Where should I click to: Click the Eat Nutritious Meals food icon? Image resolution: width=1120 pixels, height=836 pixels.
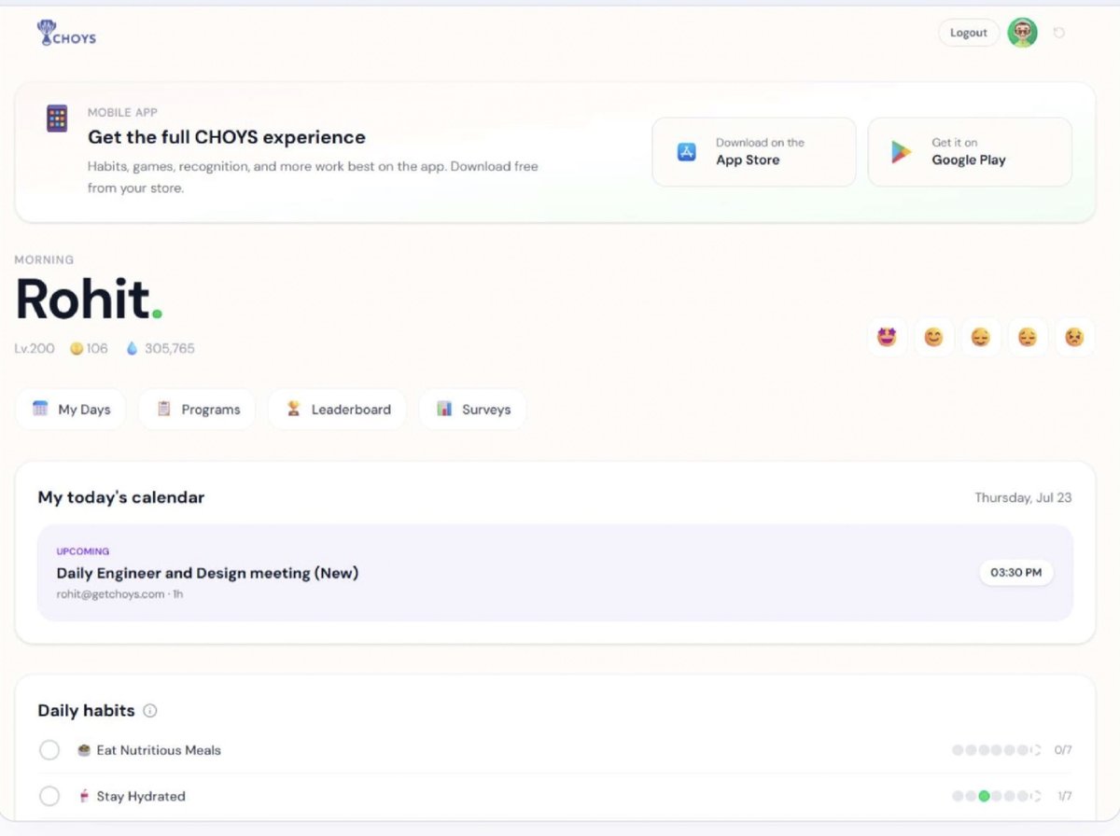point(84,749)
